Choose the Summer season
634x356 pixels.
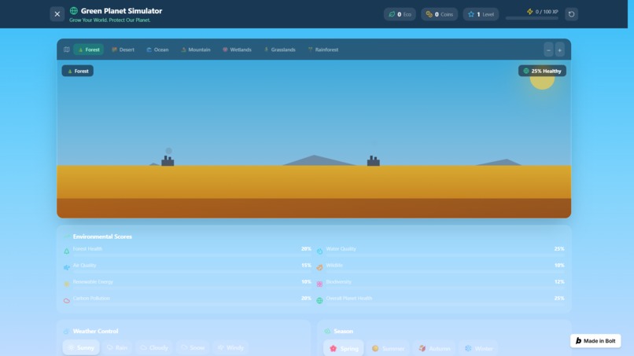pyautogui.click(x=388, y=348)
